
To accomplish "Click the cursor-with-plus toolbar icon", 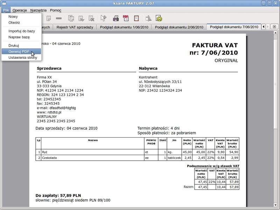I will (103, 18).
